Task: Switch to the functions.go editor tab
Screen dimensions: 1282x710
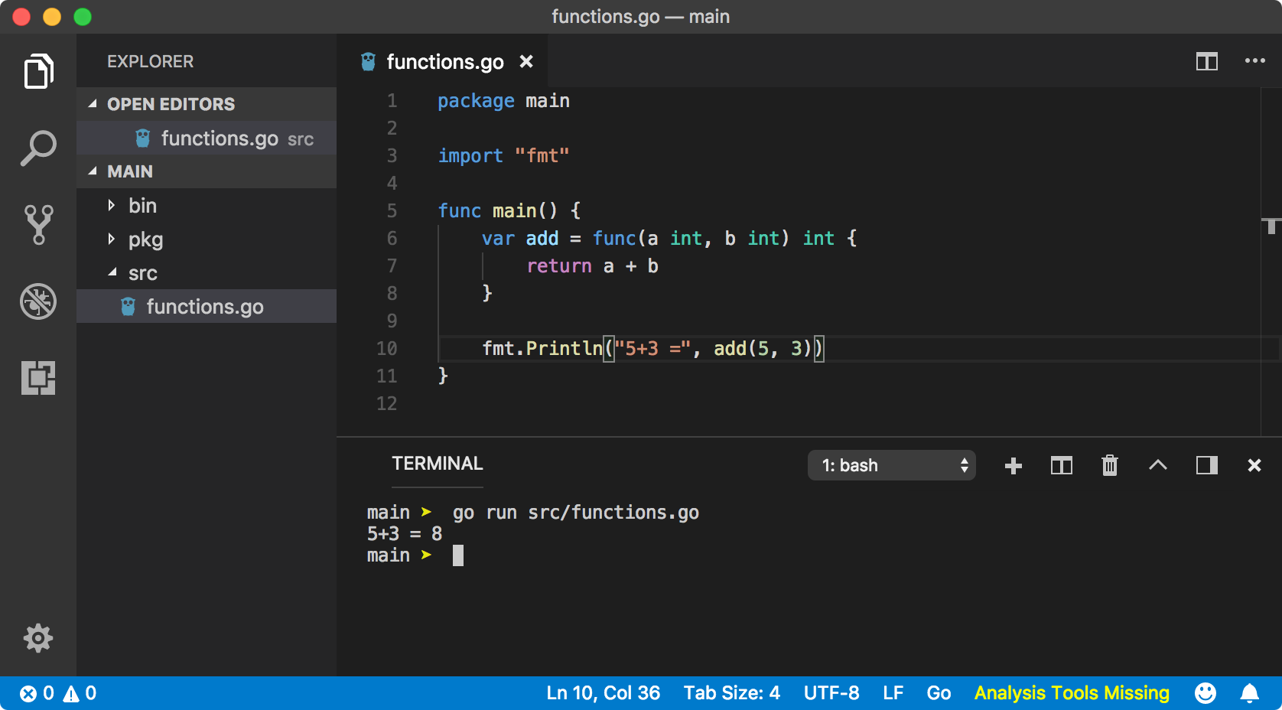Action: pos(444,61)
